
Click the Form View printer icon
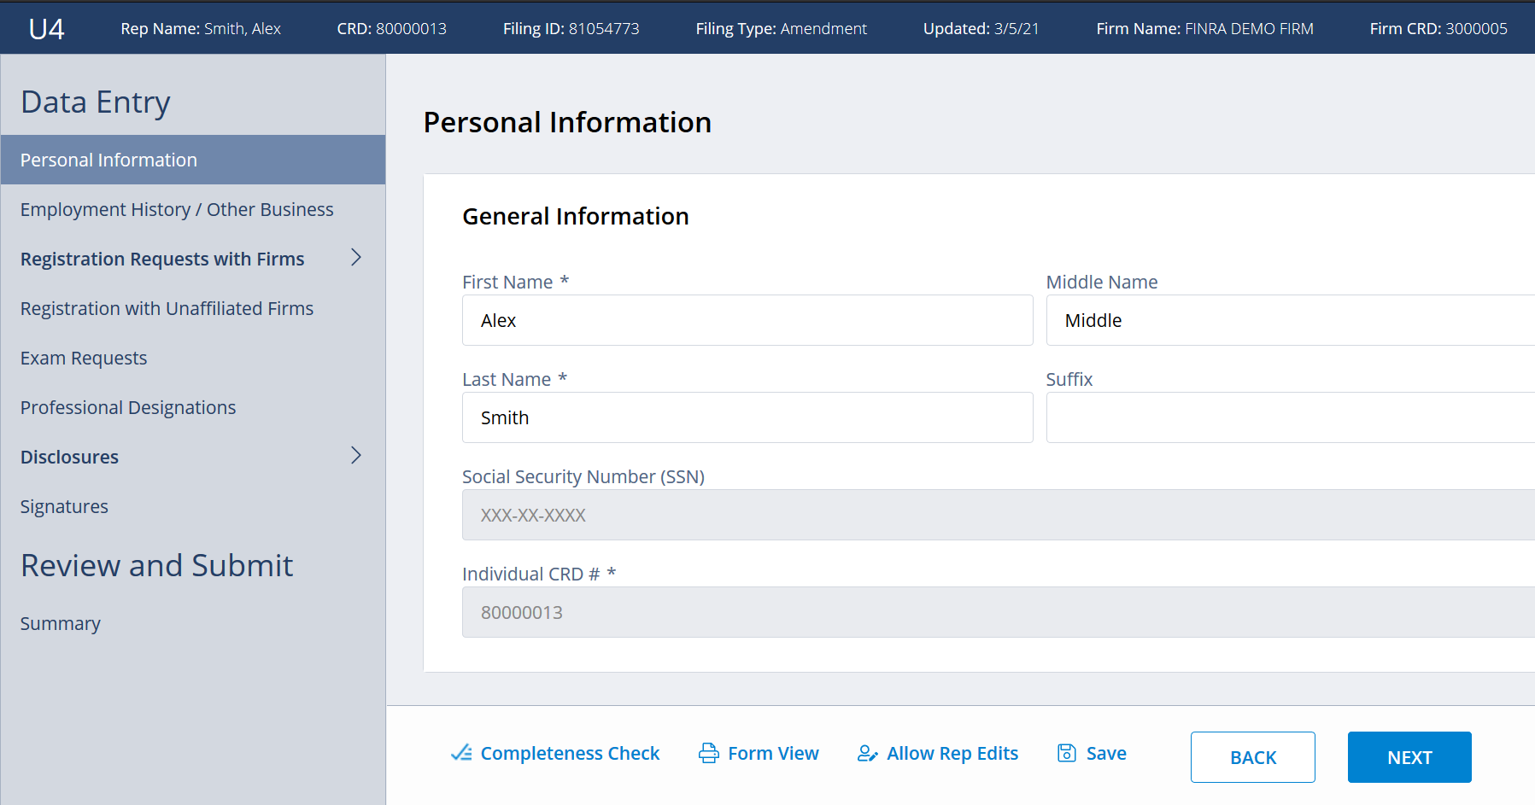click(x=709, y=753)
